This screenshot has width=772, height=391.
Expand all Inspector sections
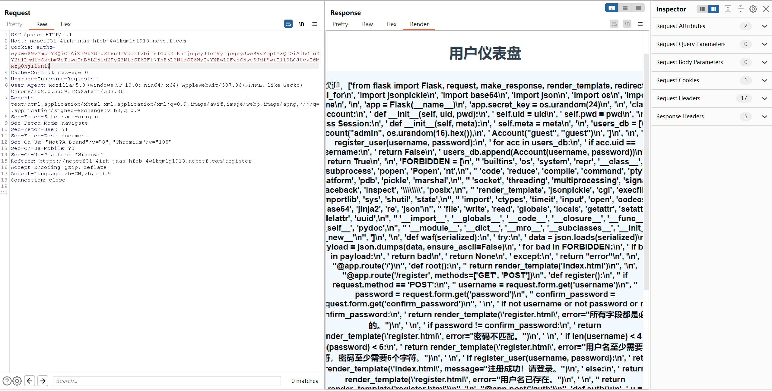[728, 9]
